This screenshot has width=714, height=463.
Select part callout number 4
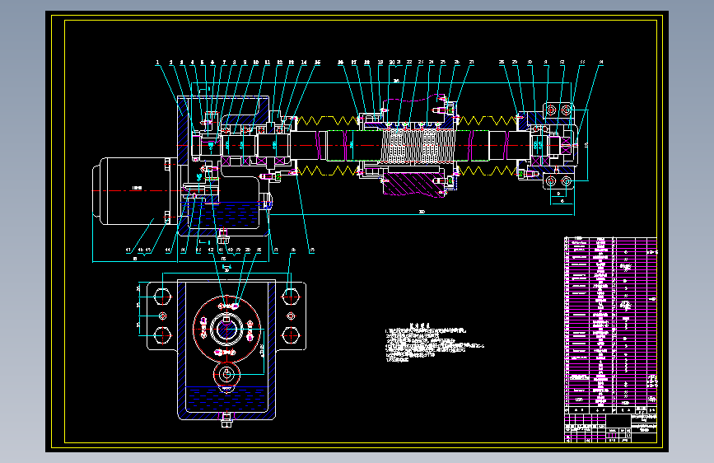click(192, 63)
